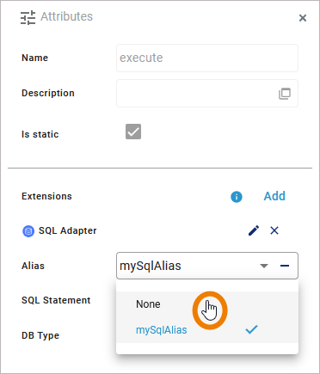The image size is (320, 374).
Task: Click the DB Type label
Action: (x=40, y=335)
